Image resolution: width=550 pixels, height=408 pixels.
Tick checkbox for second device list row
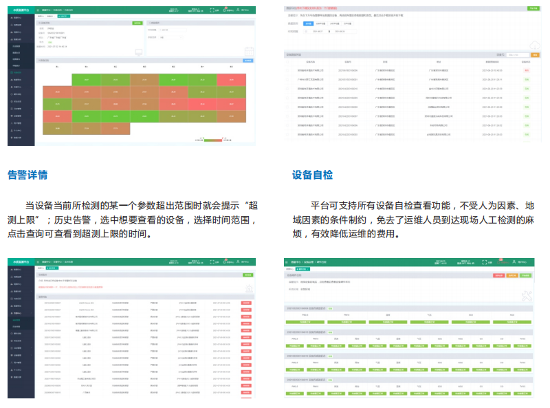(x=288, y=79)
